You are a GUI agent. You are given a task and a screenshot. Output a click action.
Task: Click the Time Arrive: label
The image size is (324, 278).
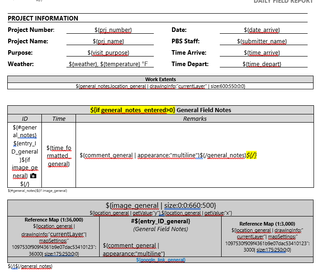(x=189, y=52)
